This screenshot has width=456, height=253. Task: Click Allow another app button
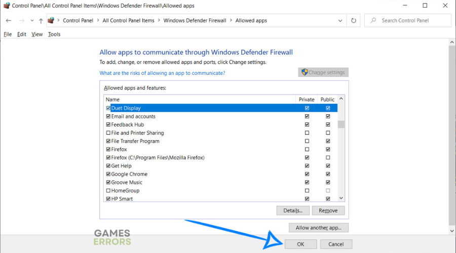319,228
